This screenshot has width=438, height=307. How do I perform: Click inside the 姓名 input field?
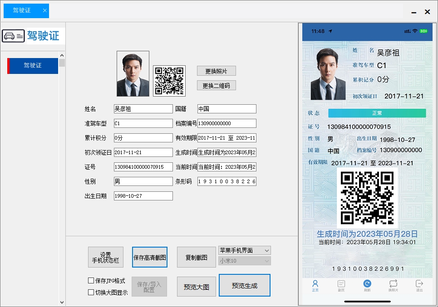click(x=143, y=108)
